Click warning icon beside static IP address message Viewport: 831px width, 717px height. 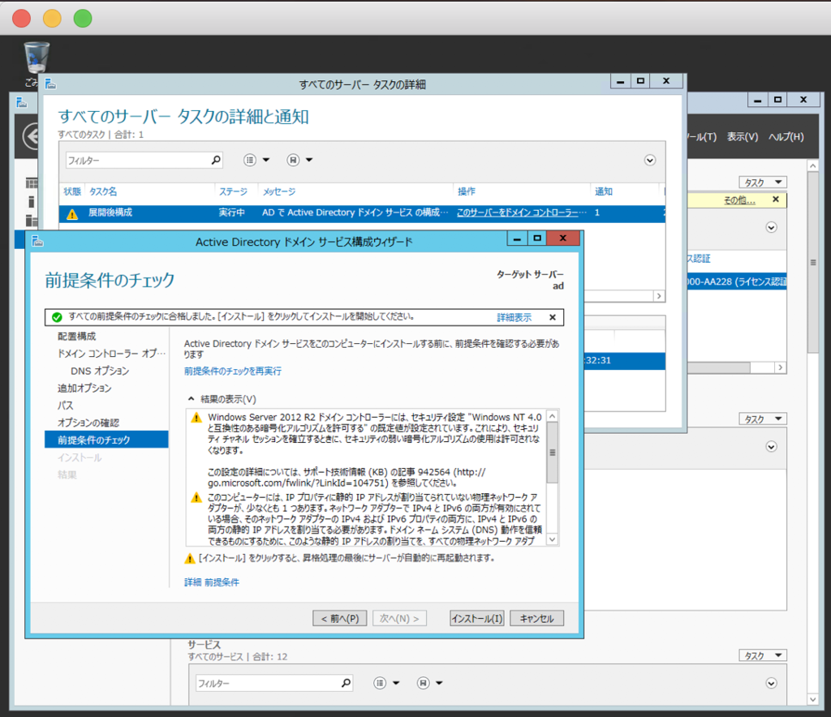coord(196,498)
